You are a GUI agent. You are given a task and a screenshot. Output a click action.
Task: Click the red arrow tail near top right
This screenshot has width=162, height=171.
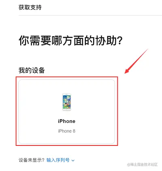(x=147, y=50)
